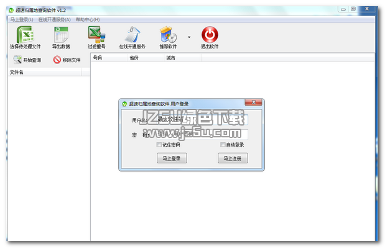
Task: Enable the 自动登录 checkbox
Action: (223, 145)
